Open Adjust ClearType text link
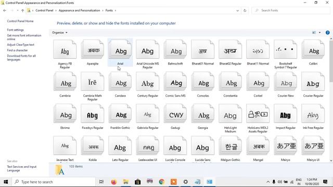The height and width of the screenshot is (187, 333). (21, 45)
